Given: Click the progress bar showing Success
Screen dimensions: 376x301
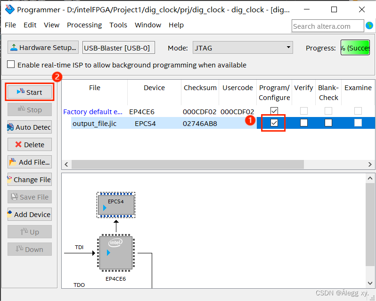Looking at the screenshot, I should coord(355,48).
